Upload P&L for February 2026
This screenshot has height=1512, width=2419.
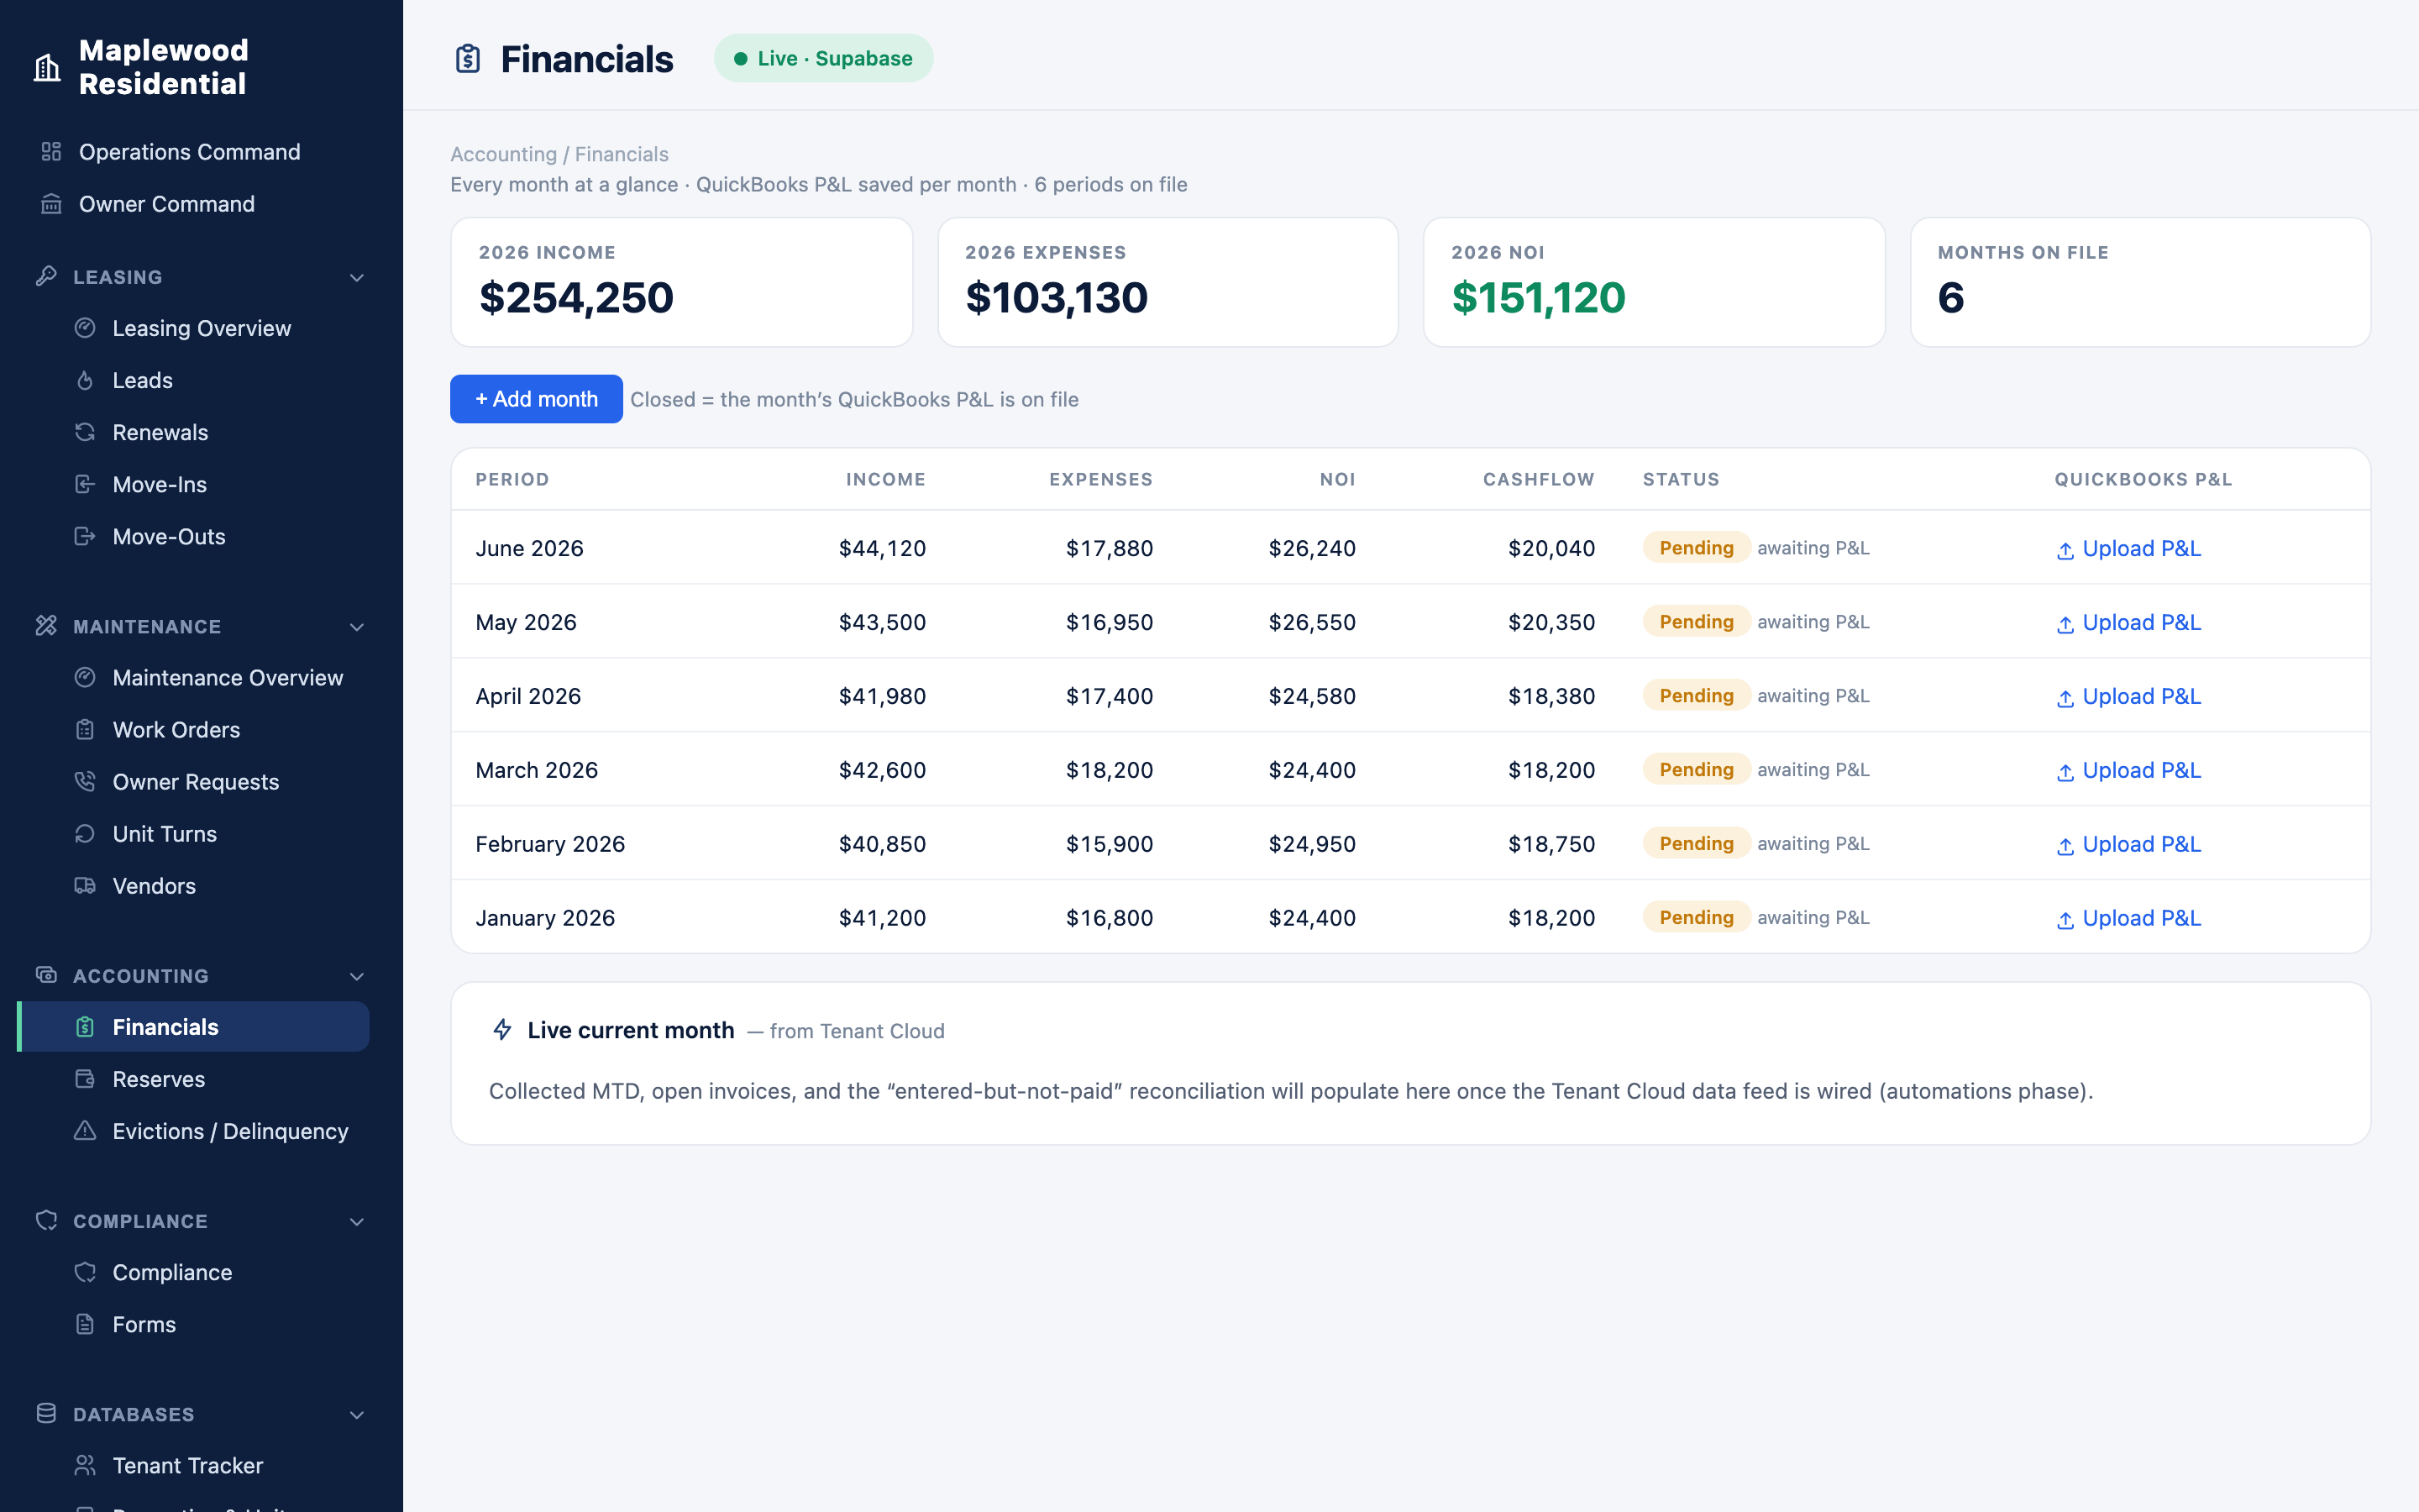coord(2129,844)
